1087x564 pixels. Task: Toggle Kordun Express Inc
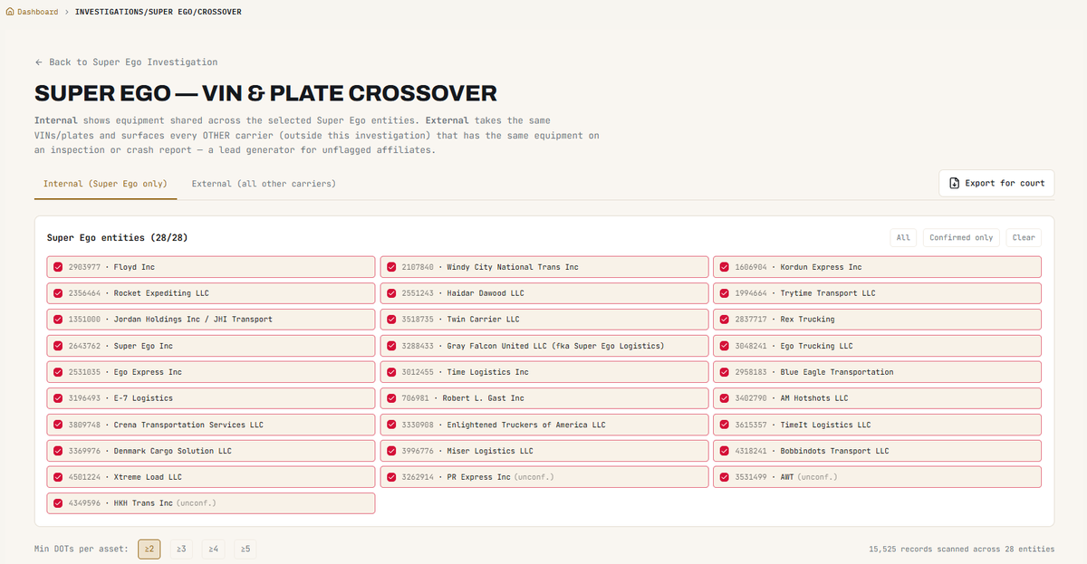(877, 267)
